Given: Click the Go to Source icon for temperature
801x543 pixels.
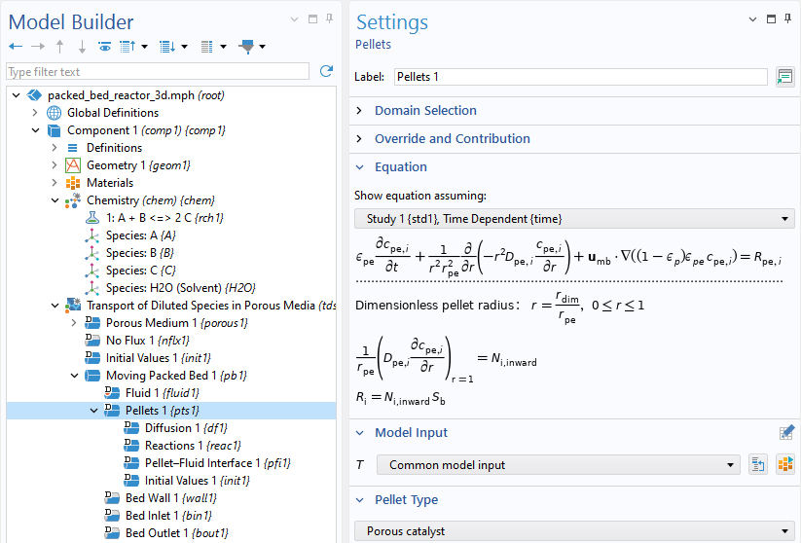Looking at the screenshot, I should point(758,465).
